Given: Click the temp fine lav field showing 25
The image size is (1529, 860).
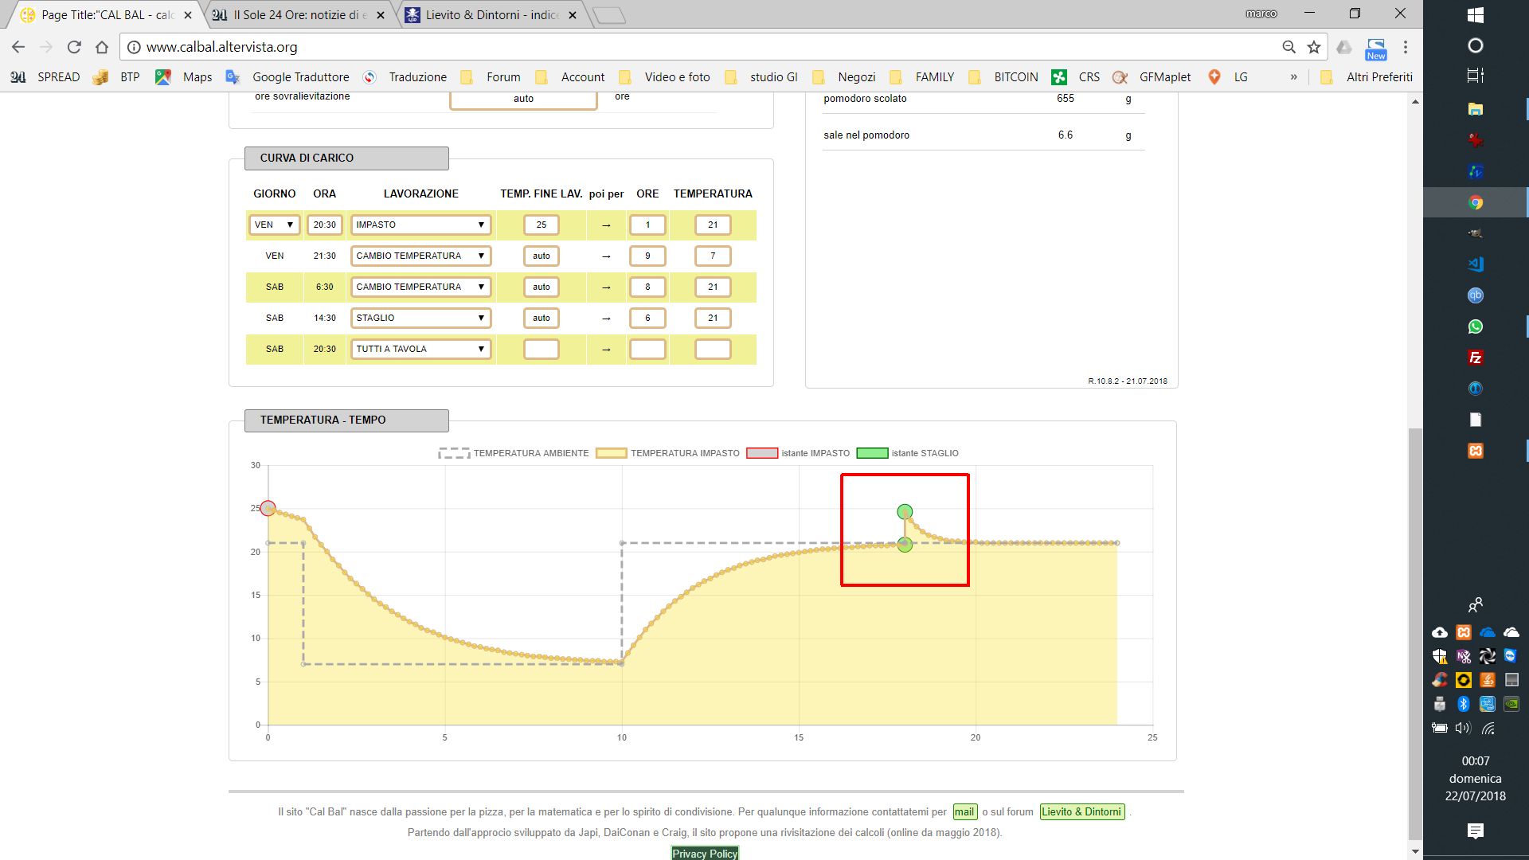Looking at the screenshot, I should click(542, 225).
